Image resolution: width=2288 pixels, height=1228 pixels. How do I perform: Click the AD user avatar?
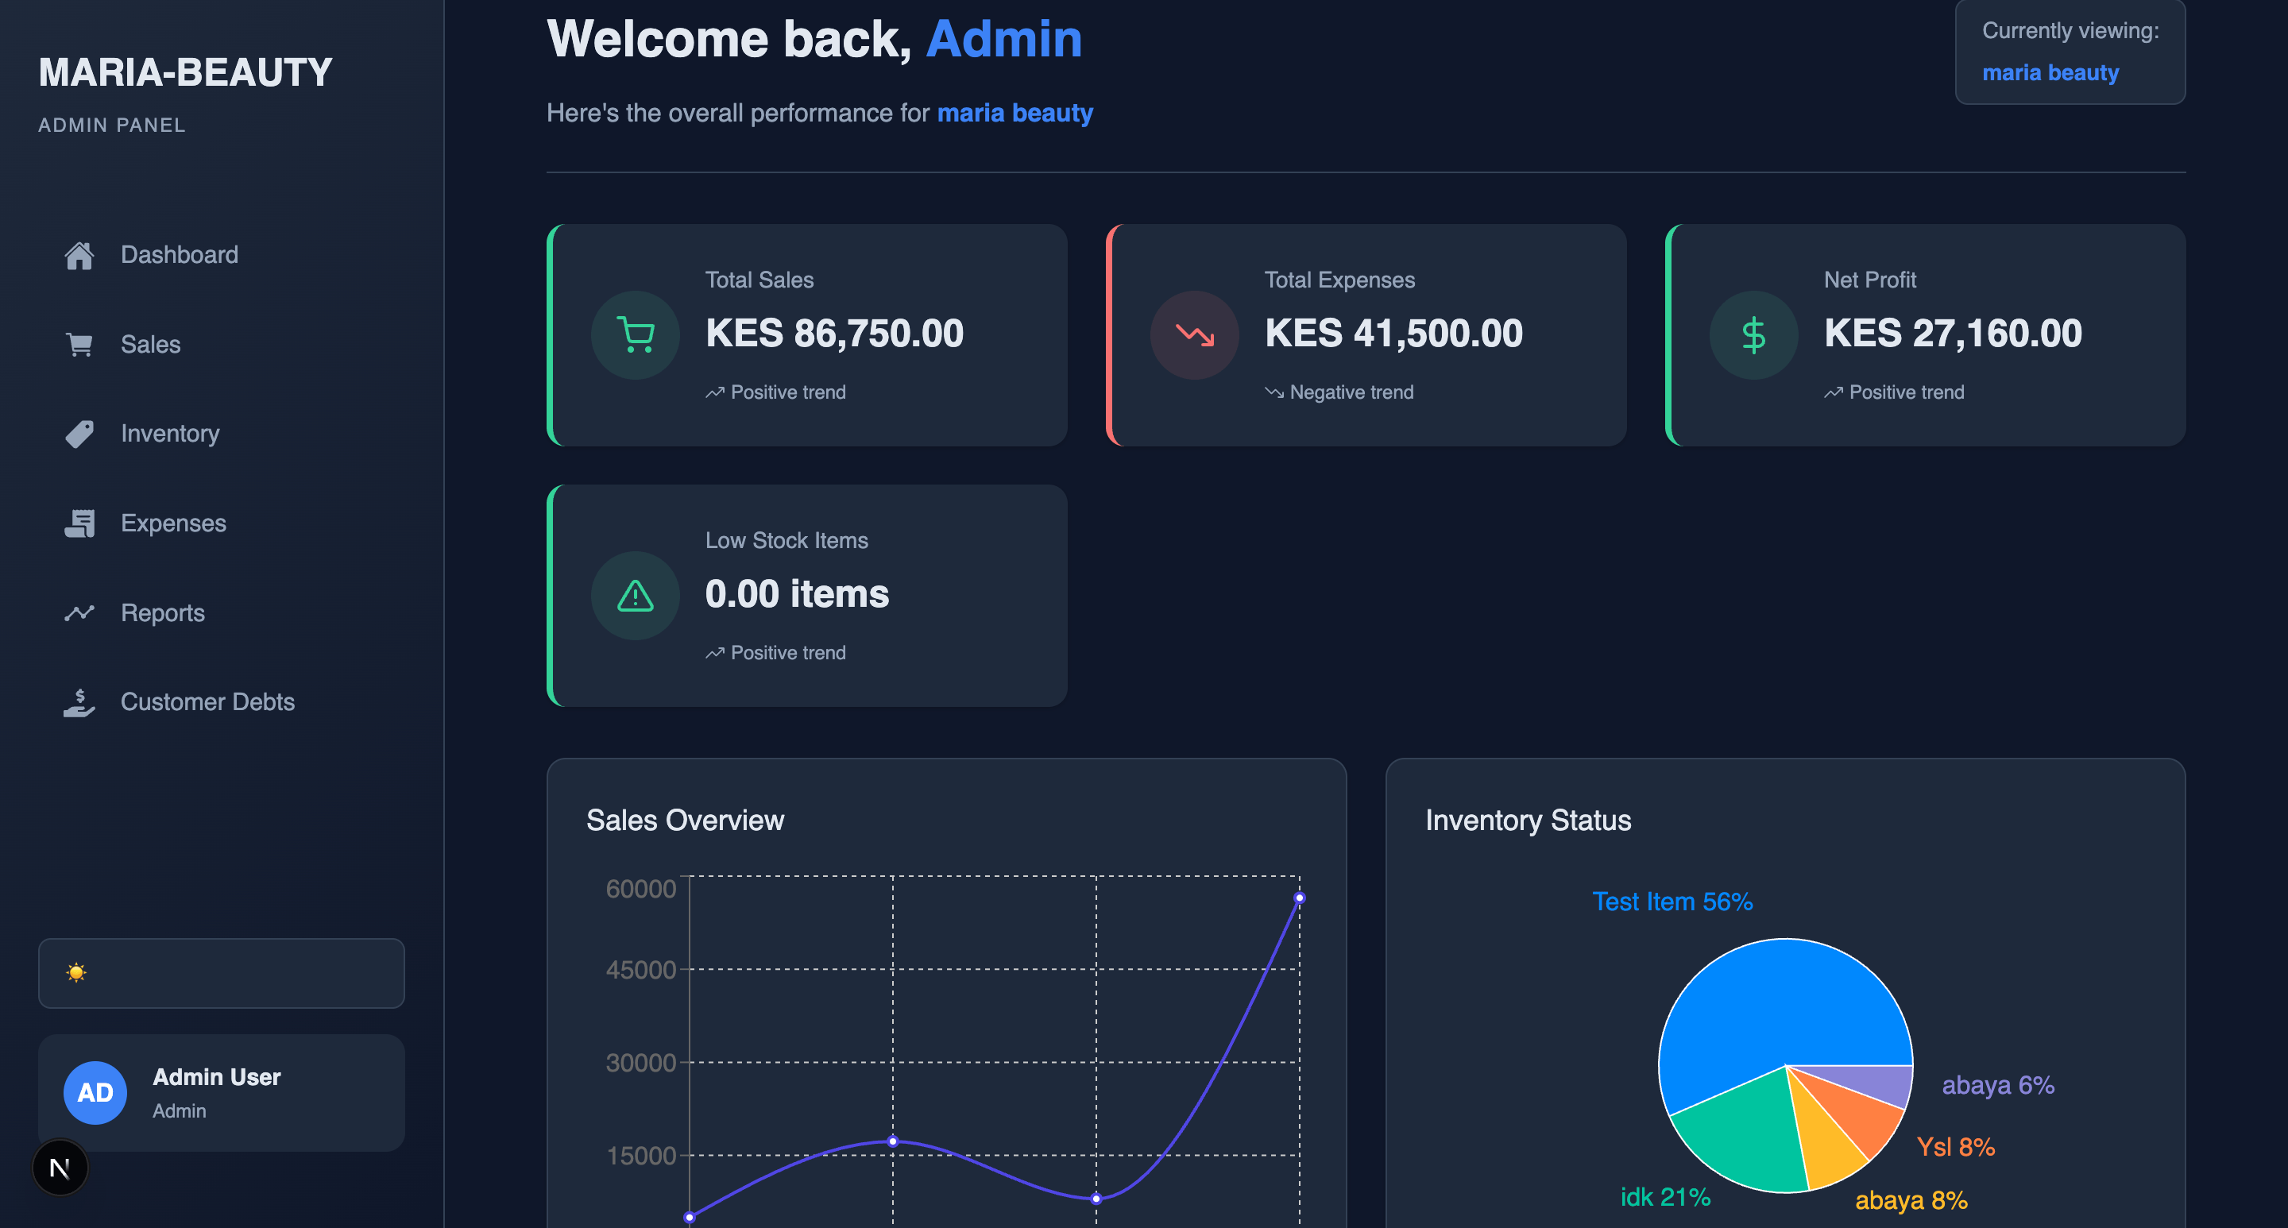(95, 1092)
